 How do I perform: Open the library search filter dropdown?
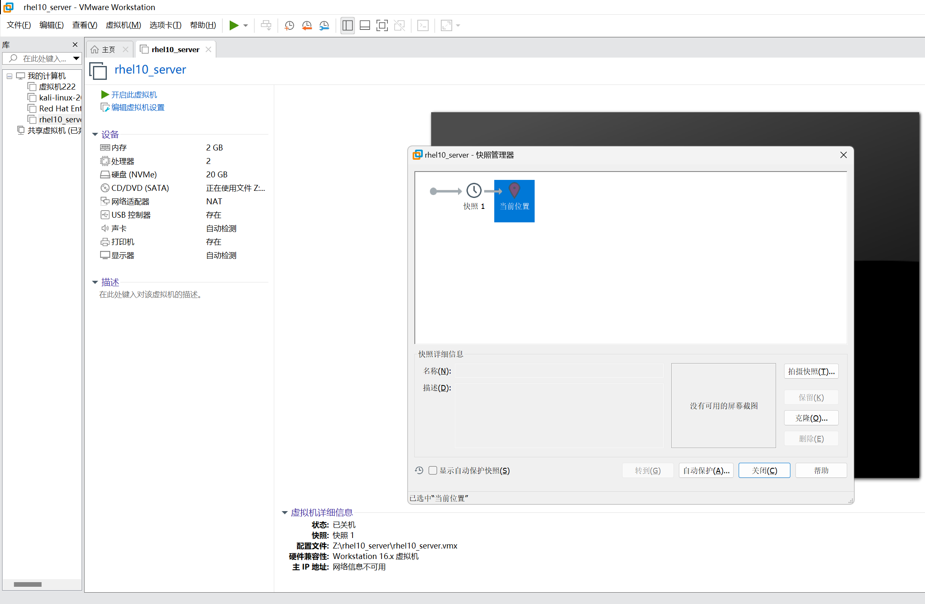(x=76, y=58)
